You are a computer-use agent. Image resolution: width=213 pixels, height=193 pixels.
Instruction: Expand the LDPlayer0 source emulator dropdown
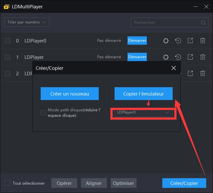pos(167,113)
